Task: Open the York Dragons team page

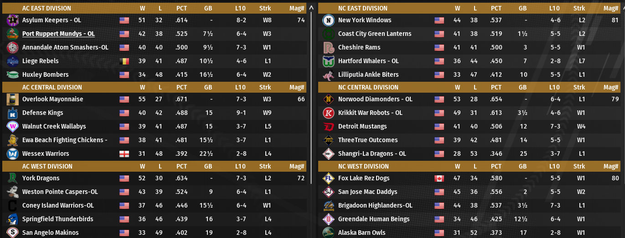Action: point(41,178)
